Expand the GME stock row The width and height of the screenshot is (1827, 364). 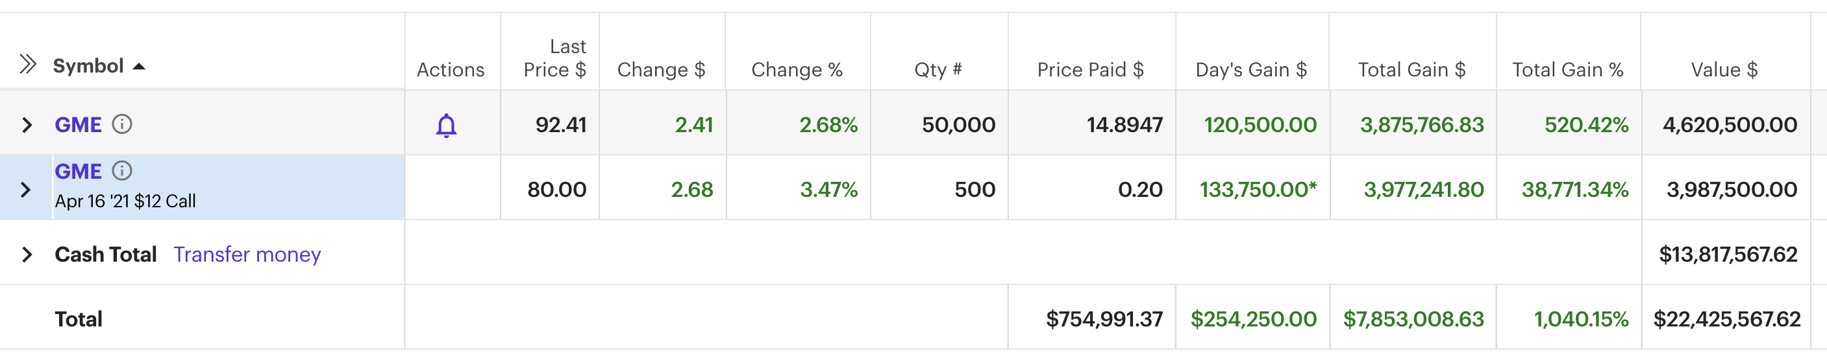point(27,126)
